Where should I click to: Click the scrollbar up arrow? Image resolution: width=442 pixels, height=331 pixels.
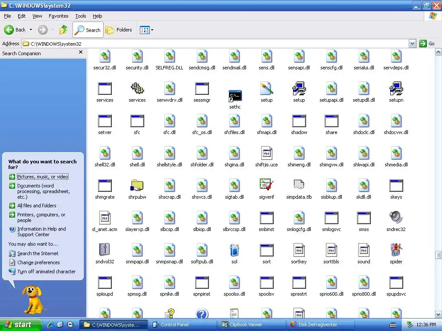439,52
